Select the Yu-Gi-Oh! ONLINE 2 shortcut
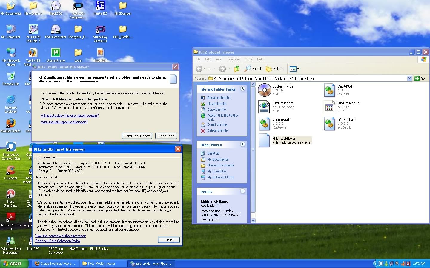 click(33, 33)
